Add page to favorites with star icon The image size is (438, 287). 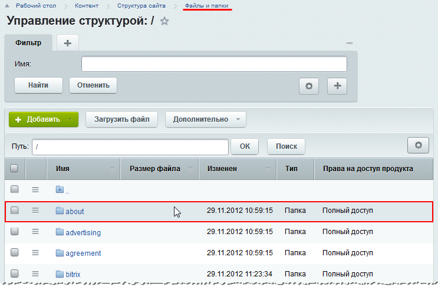pos(164,21)
